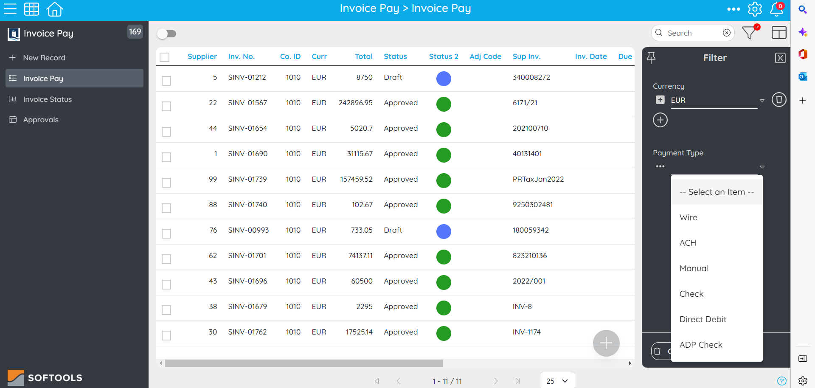Close the Filter panel

780,58
